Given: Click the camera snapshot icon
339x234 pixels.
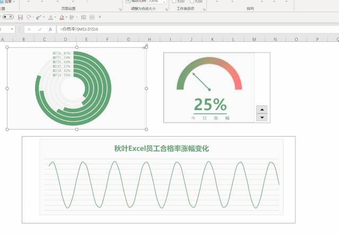Looking at the screenshot, I should click(x=83, y=17).
